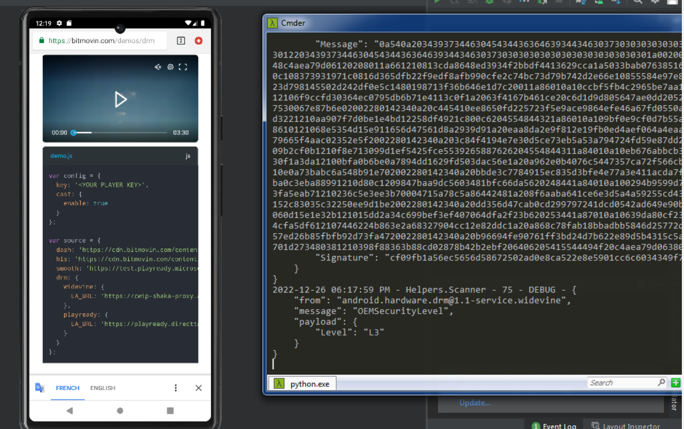Click the "Level": "L3" output line

tap(349, 332)
